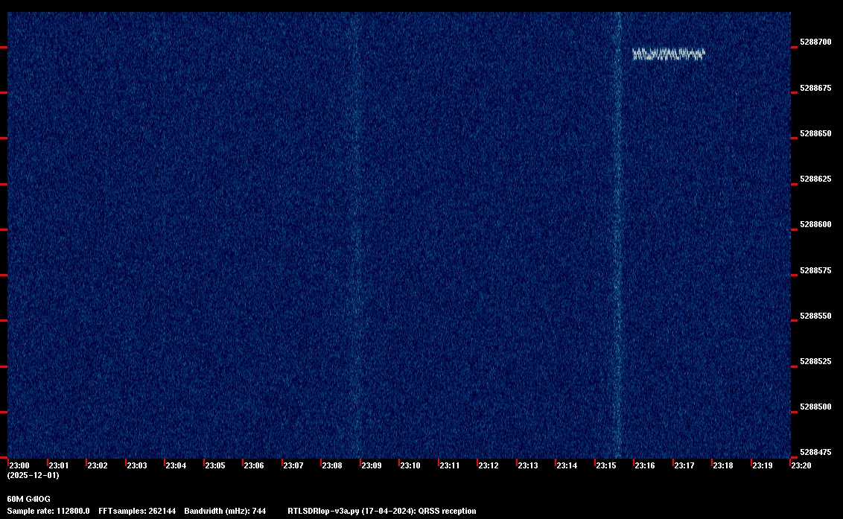This screenshot has height=519, width=843.
Task: Click the 23:07 time axis label
Action: (293, 465)
